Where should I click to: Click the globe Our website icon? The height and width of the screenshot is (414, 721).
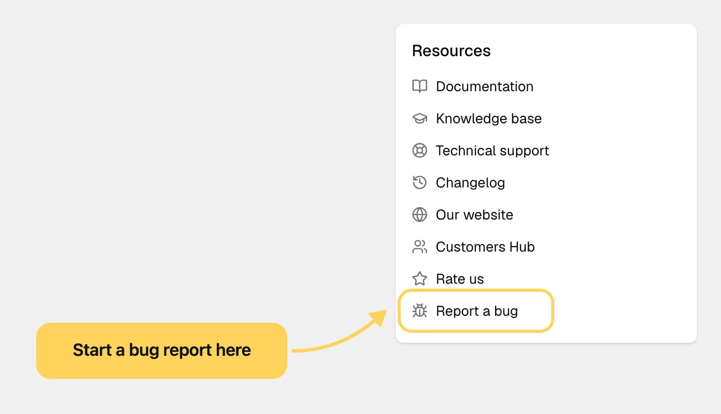[x=419, y=215]
